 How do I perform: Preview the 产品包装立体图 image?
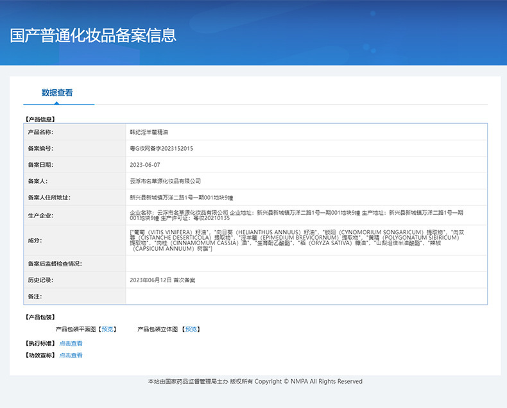(x=191, y=329)
